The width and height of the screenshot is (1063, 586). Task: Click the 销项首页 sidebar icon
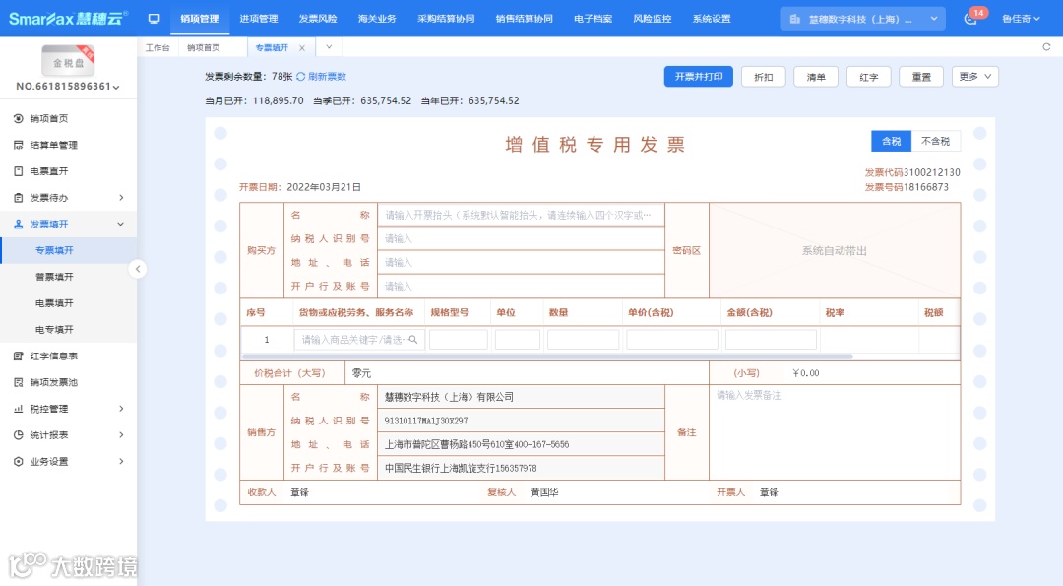point(19,119)
